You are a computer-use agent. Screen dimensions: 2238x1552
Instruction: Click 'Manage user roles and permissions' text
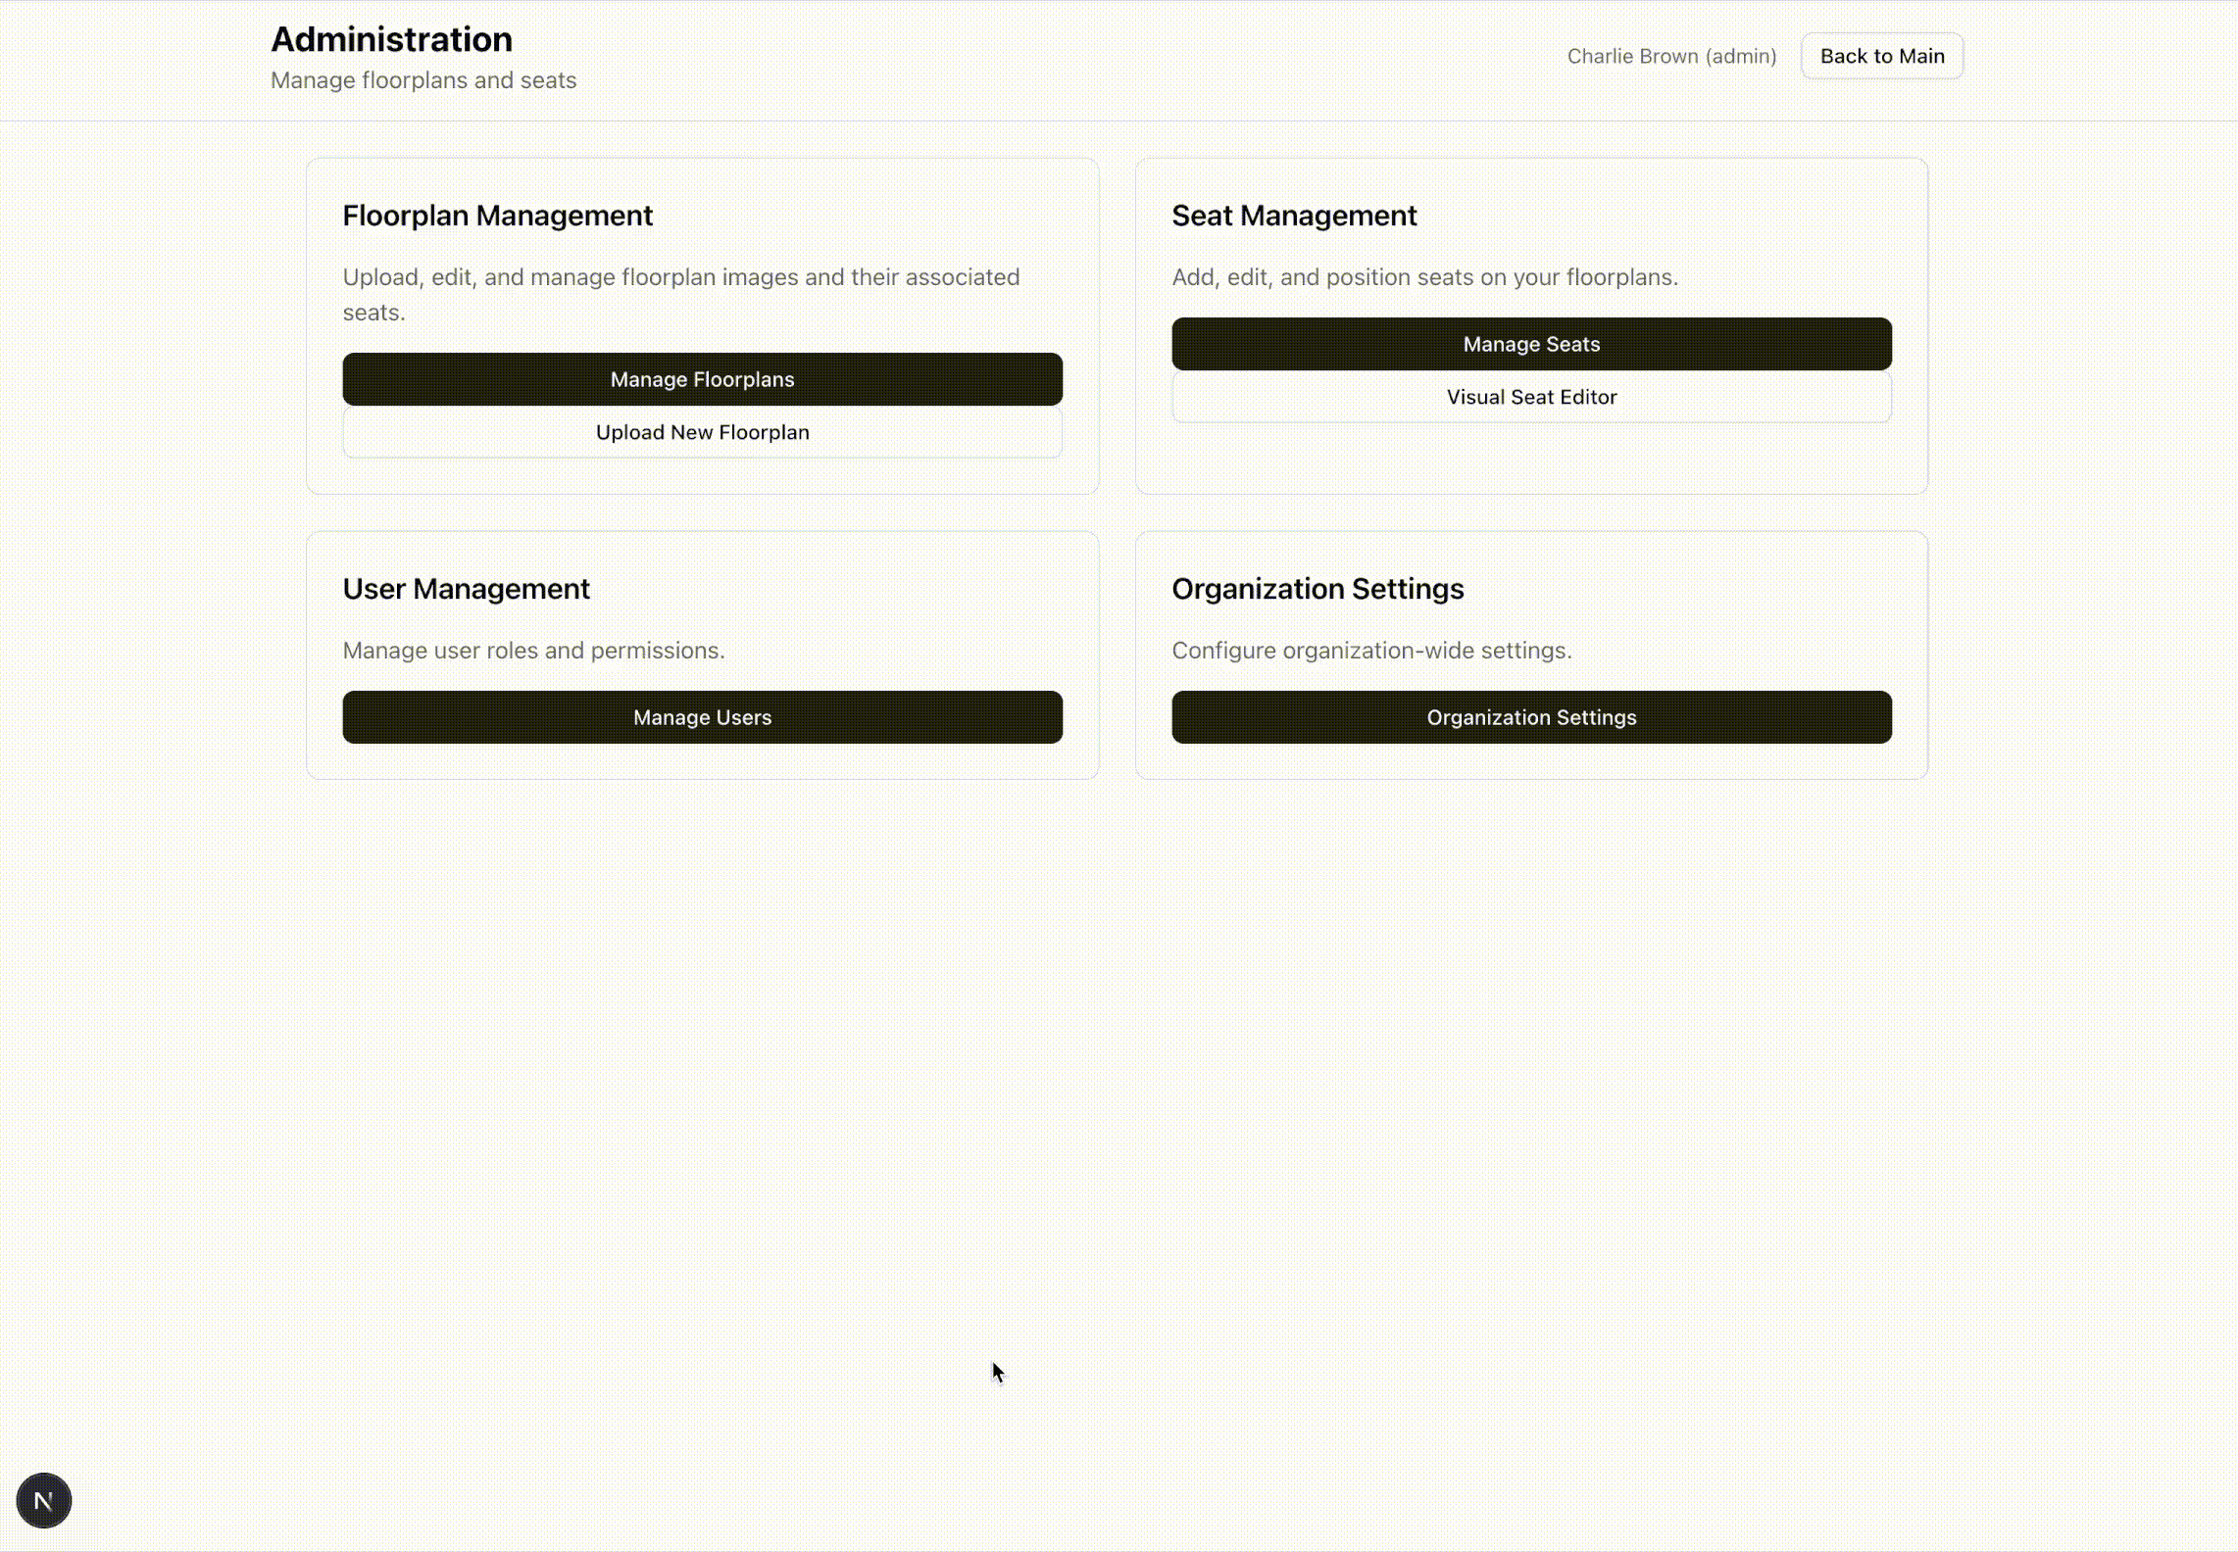coord(533,651)
